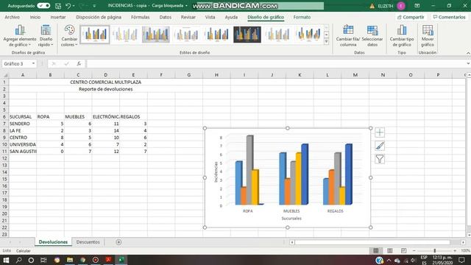Select the cell reading ELECTRÓNICA header
The image size is (471, 265).
click(106, 116)
